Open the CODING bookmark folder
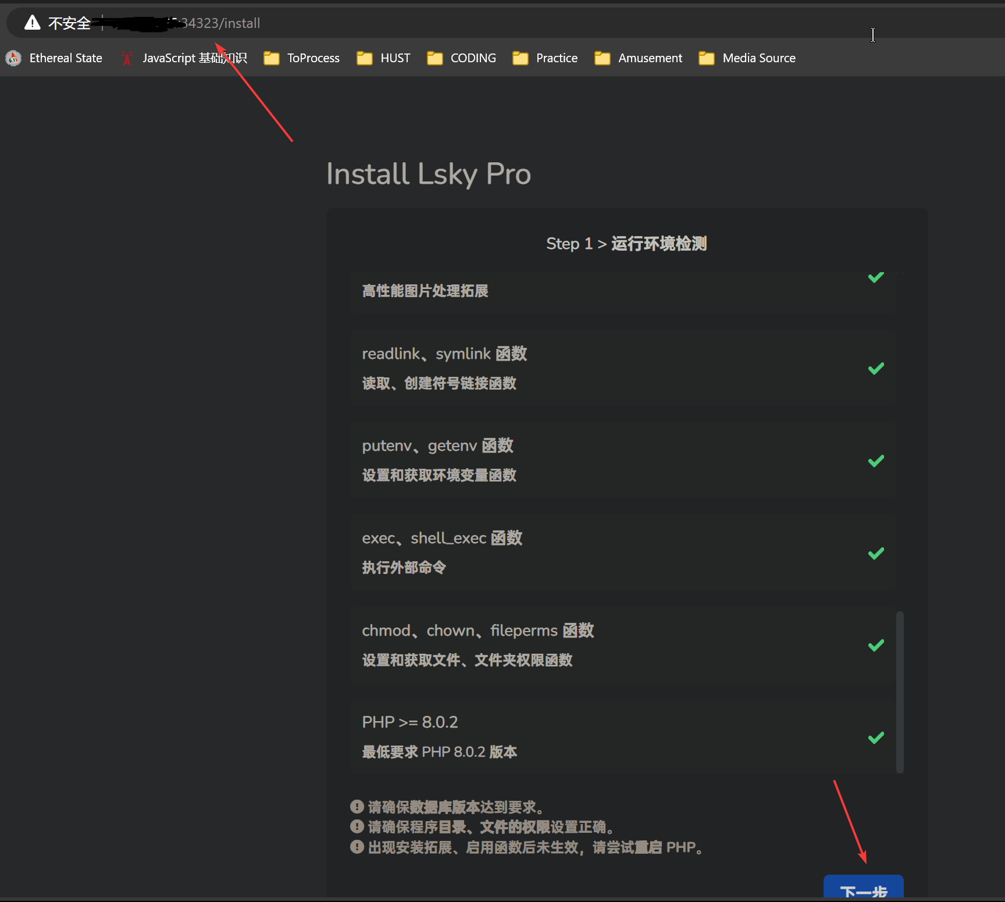 pyautogui.click(x=461, y=58)
